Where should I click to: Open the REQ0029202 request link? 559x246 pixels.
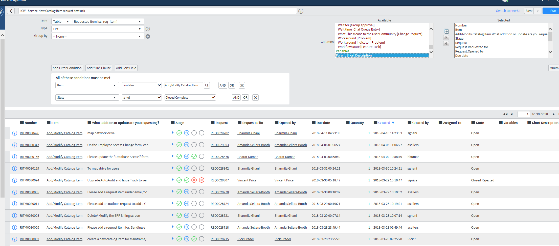(219, 133)
